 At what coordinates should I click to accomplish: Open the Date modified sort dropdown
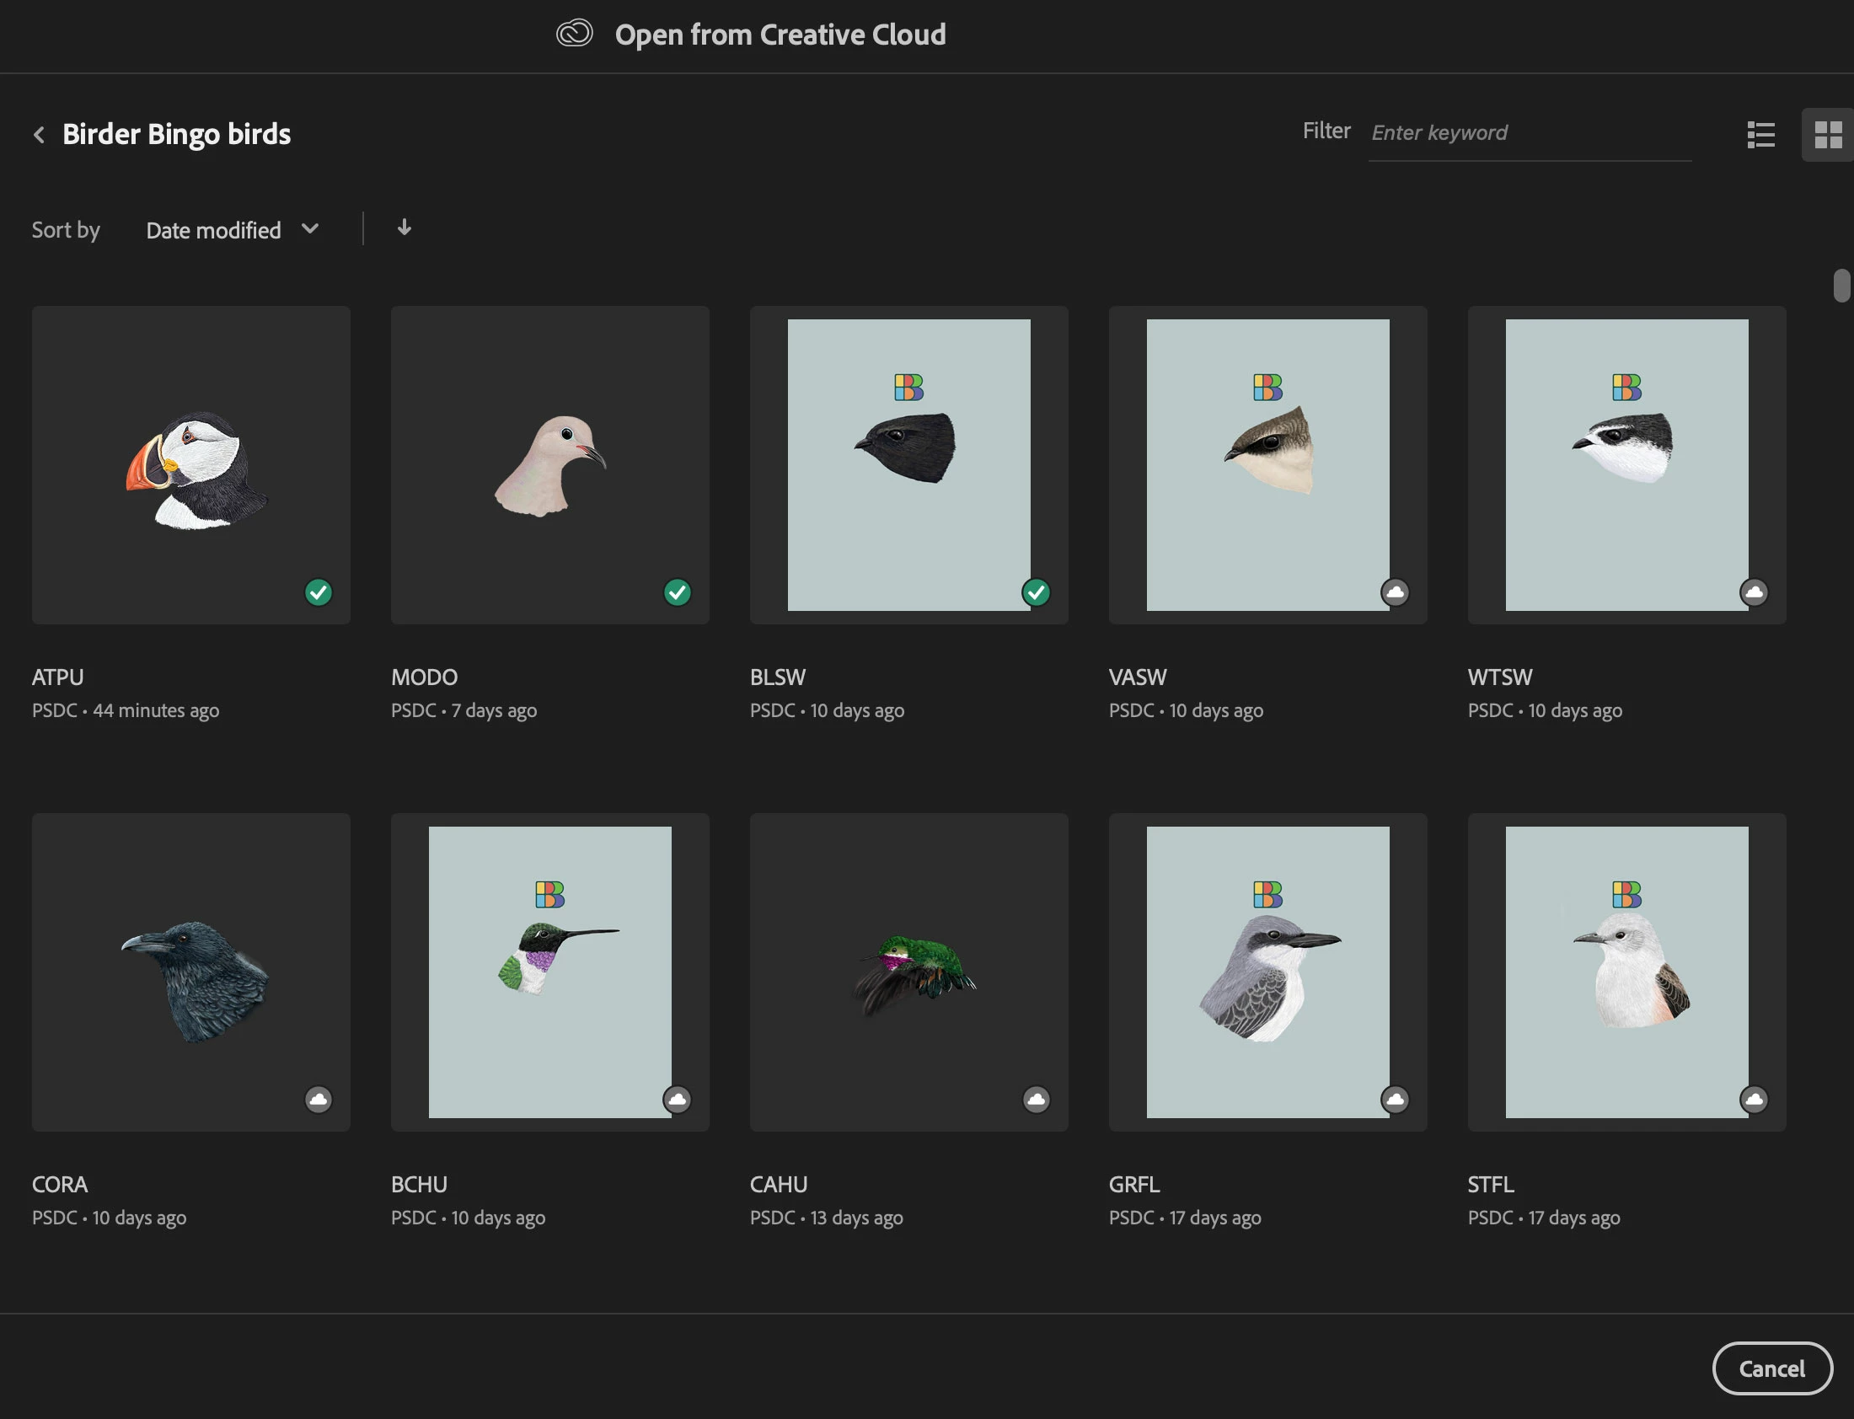(x=214, y=230)
